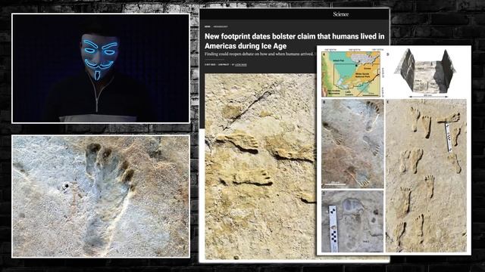This screenshot has width=485, height=272.
Task: Click the subtitle 'Finding could reopen debate'
Action: coord(259,54)
